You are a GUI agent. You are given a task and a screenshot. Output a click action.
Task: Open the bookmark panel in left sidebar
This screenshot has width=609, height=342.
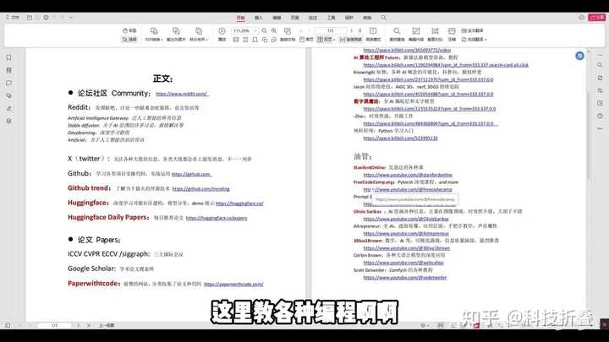pyautogui.click(x=8, y=57)
